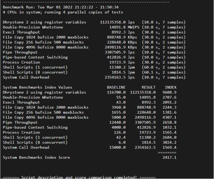Screen dimensions: 214x179
Task: Click 888748.9 KBps file copy value
Action: tap(122, 37)
